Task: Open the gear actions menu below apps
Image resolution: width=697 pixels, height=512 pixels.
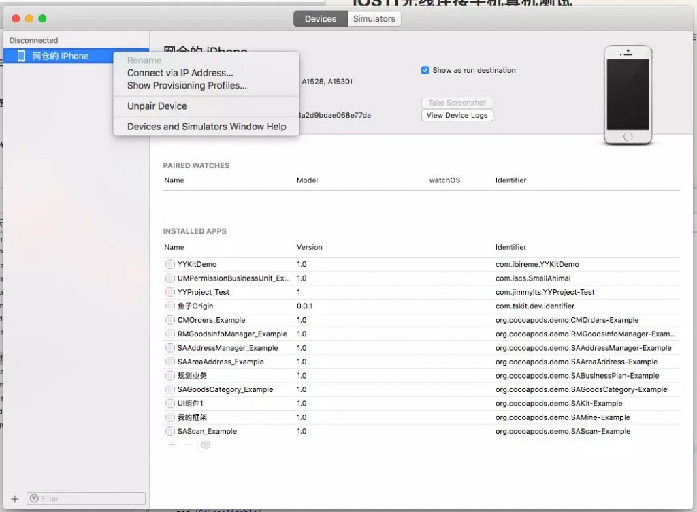Action: [206, 445]
